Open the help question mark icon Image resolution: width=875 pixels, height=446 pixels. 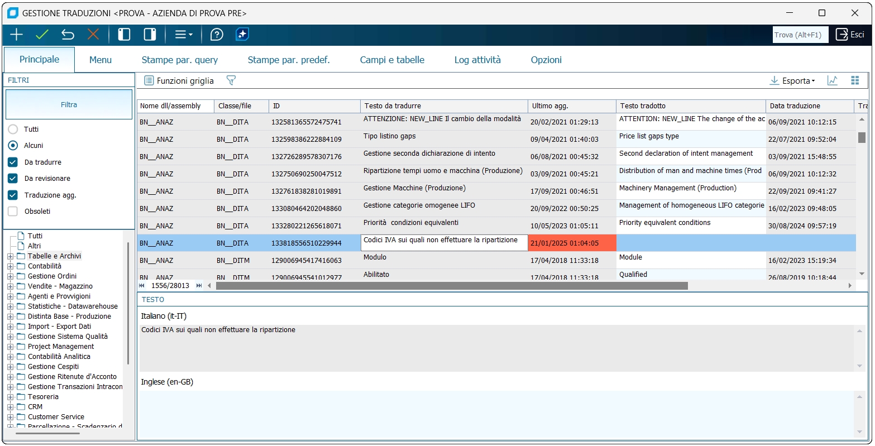pos(217,35)
